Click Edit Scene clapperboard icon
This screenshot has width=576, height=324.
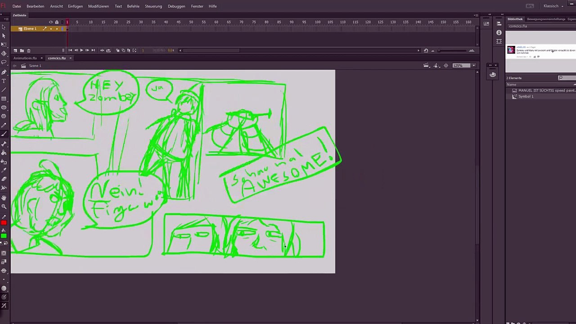pos(426,66)
